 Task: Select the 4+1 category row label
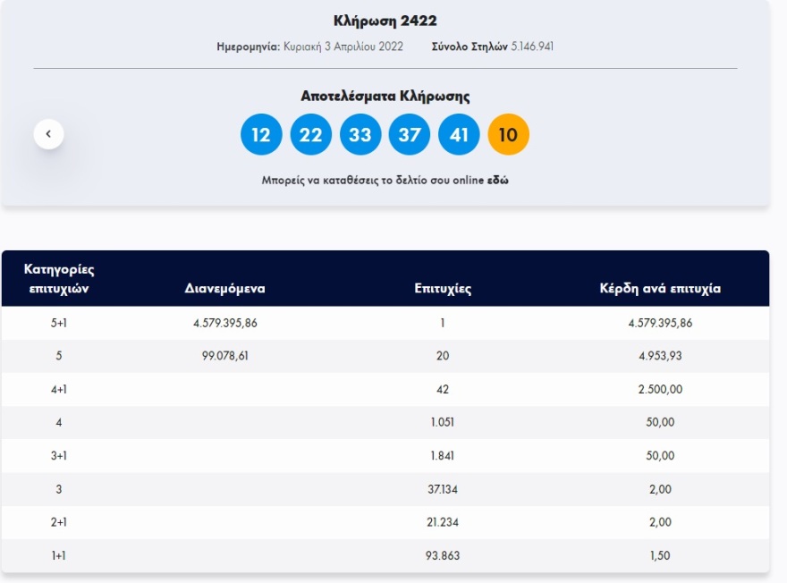click(x=60, y=389)
